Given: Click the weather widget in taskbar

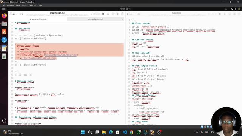Looking at the screenshot, I should pyautogui.click(x=13, y=132).
